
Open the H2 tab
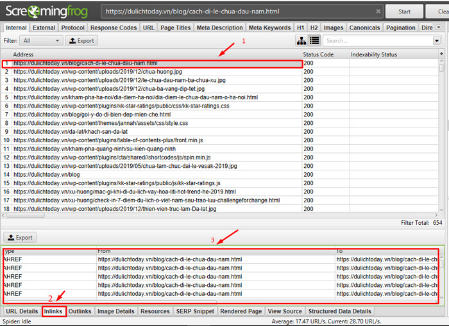coord(314,28)
